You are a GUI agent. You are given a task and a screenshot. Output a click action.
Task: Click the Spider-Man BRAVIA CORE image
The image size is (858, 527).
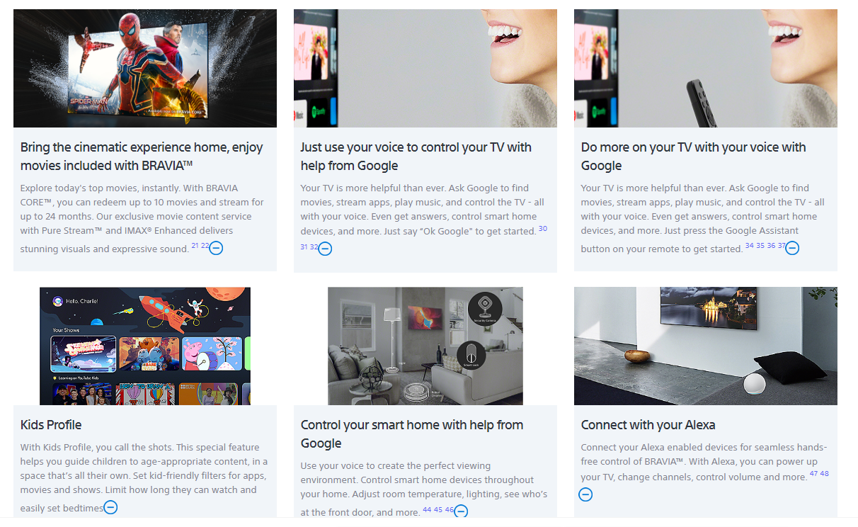(x=145, y=68)
